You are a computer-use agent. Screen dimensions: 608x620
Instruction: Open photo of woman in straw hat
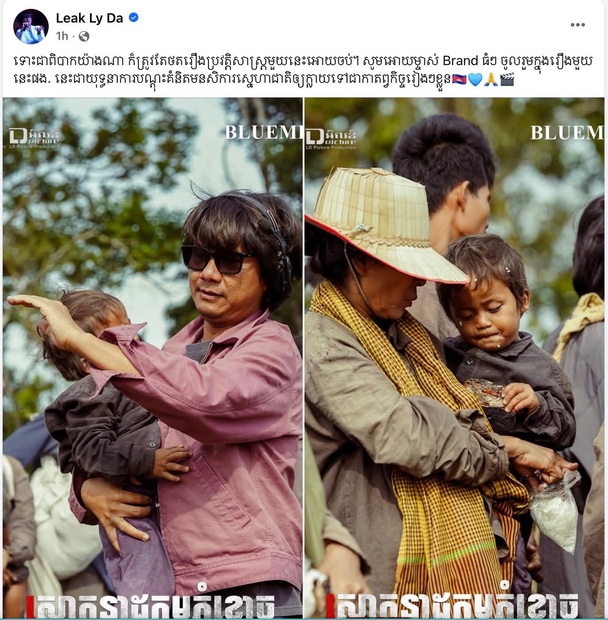click(x=454, y=358)
